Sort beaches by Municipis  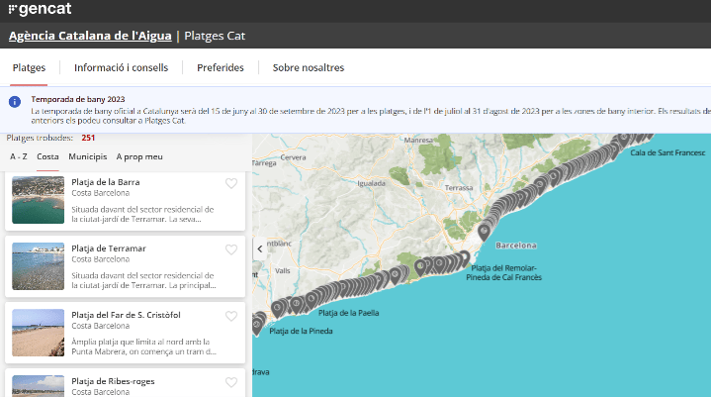(87, 156)
